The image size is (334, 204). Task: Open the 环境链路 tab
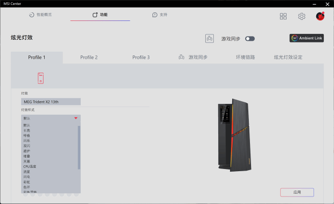click(x=246, y=57)
